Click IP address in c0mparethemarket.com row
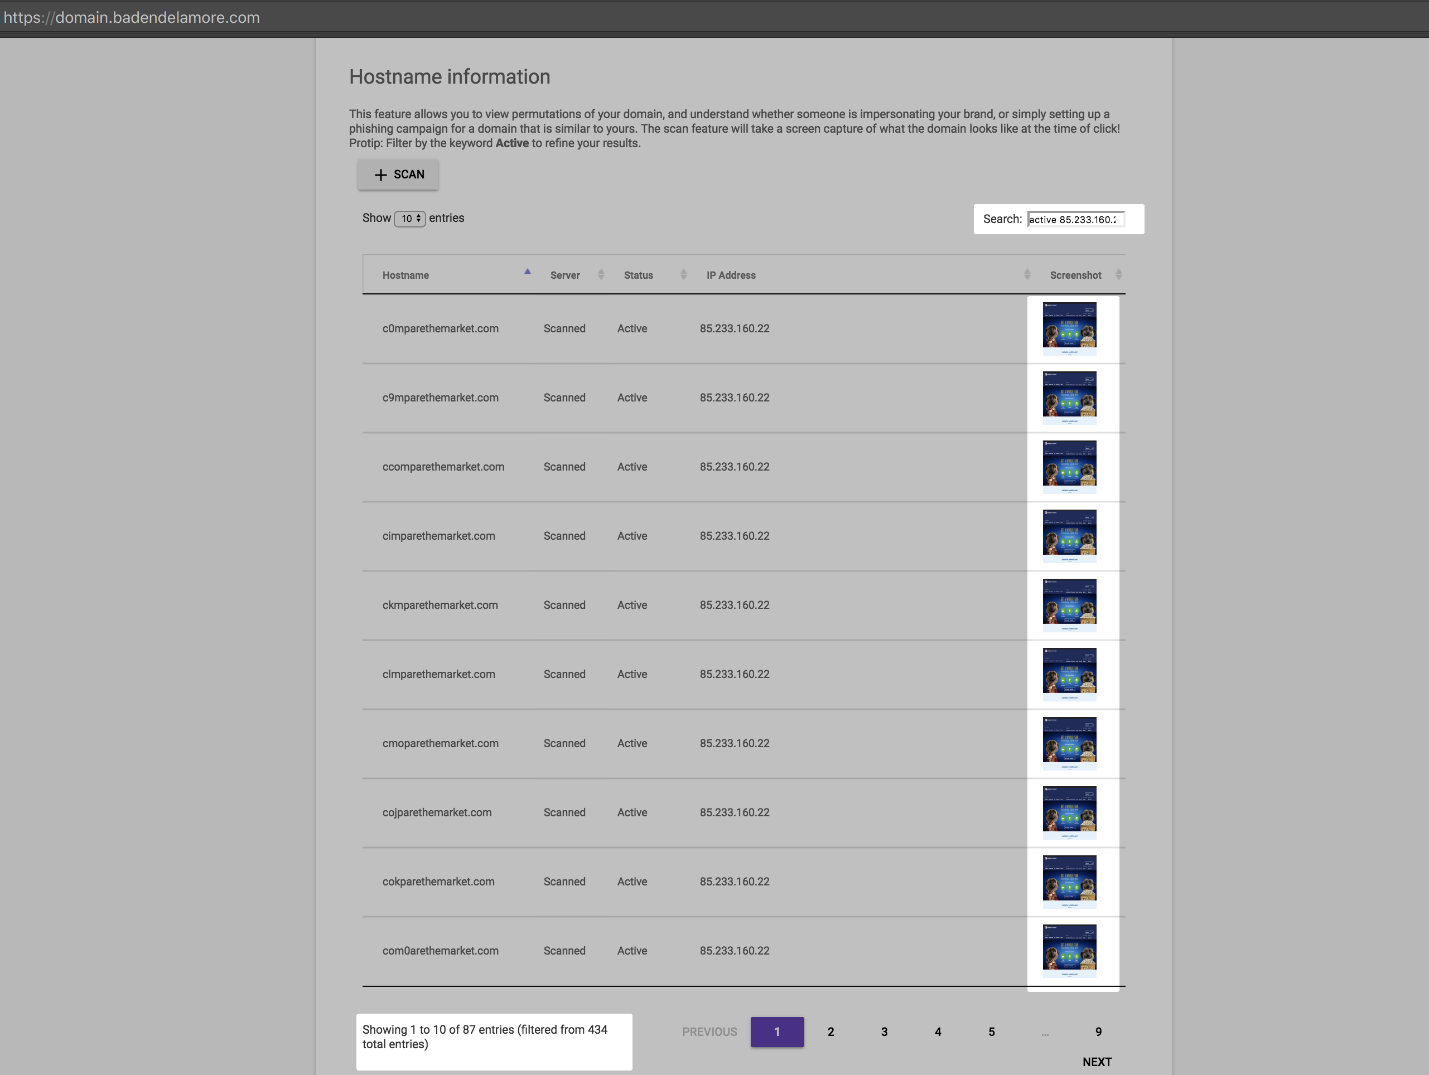This screenshot has width=1429, height=1075. [735, 328]
